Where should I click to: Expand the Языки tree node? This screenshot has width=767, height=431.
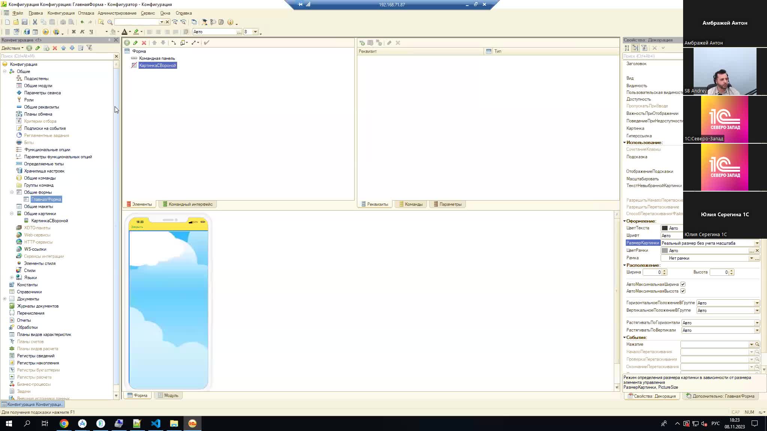click(12, 278)
